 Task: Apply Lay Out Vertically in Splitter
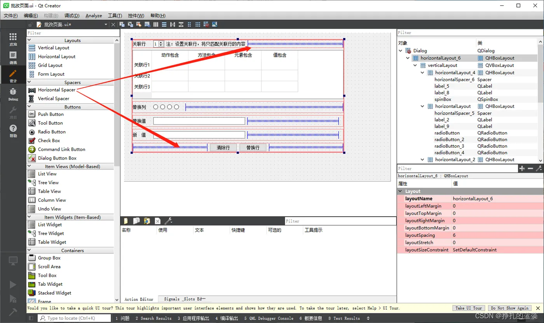(x=181, y=24)
